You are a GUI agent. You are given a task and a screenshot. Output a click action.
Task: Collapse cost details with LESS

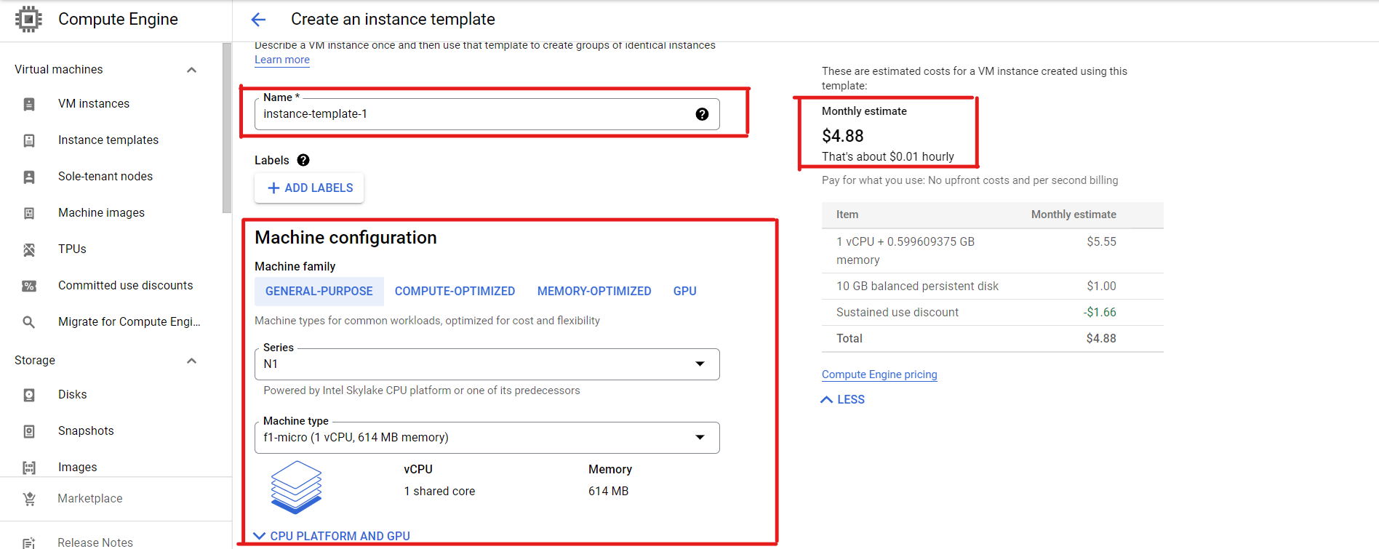click(x=843, y=399)
